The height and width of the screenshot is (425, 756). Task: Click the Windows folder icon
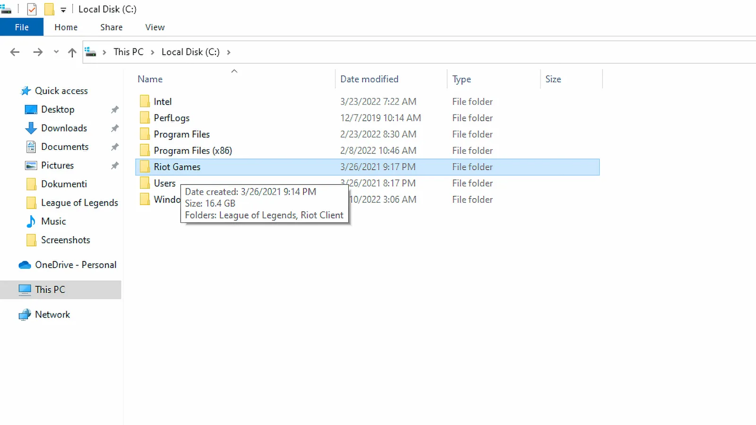point(145,200)
